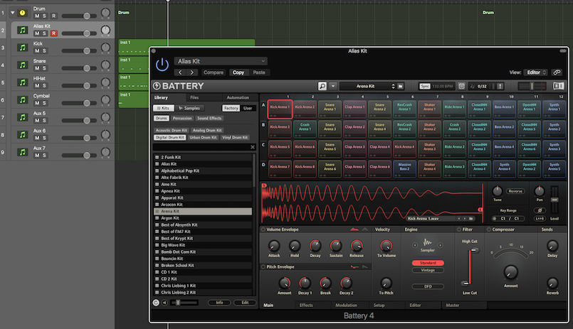The width and height of the screenshot is (573, 329).
Task: Click the library Info button
Action: [x=219, y=303]
